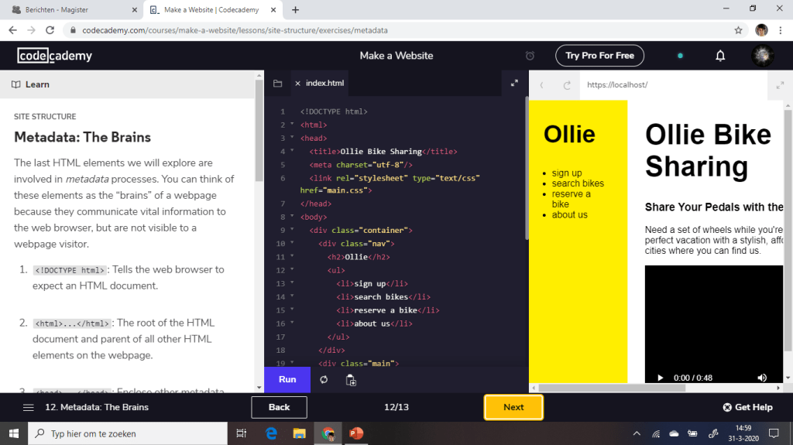Open the lesson syllabus hamburger menu
This screenshot has width=793, height=445.
(29, 407)
